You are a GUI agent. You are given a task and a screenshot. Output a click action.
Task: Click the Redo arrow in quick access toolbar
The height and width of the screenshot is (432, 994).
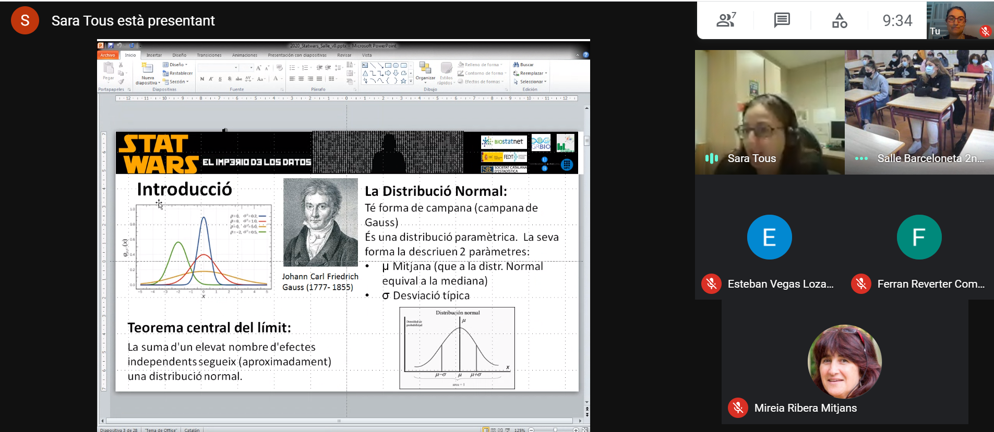[x=131, y=45]
